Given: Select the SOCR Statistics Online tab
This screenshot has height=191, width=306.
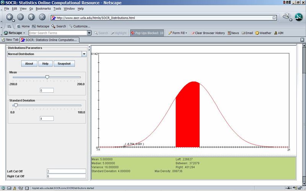Looking at the screenshot, I should pyautogui.click(x=50, y=40).
